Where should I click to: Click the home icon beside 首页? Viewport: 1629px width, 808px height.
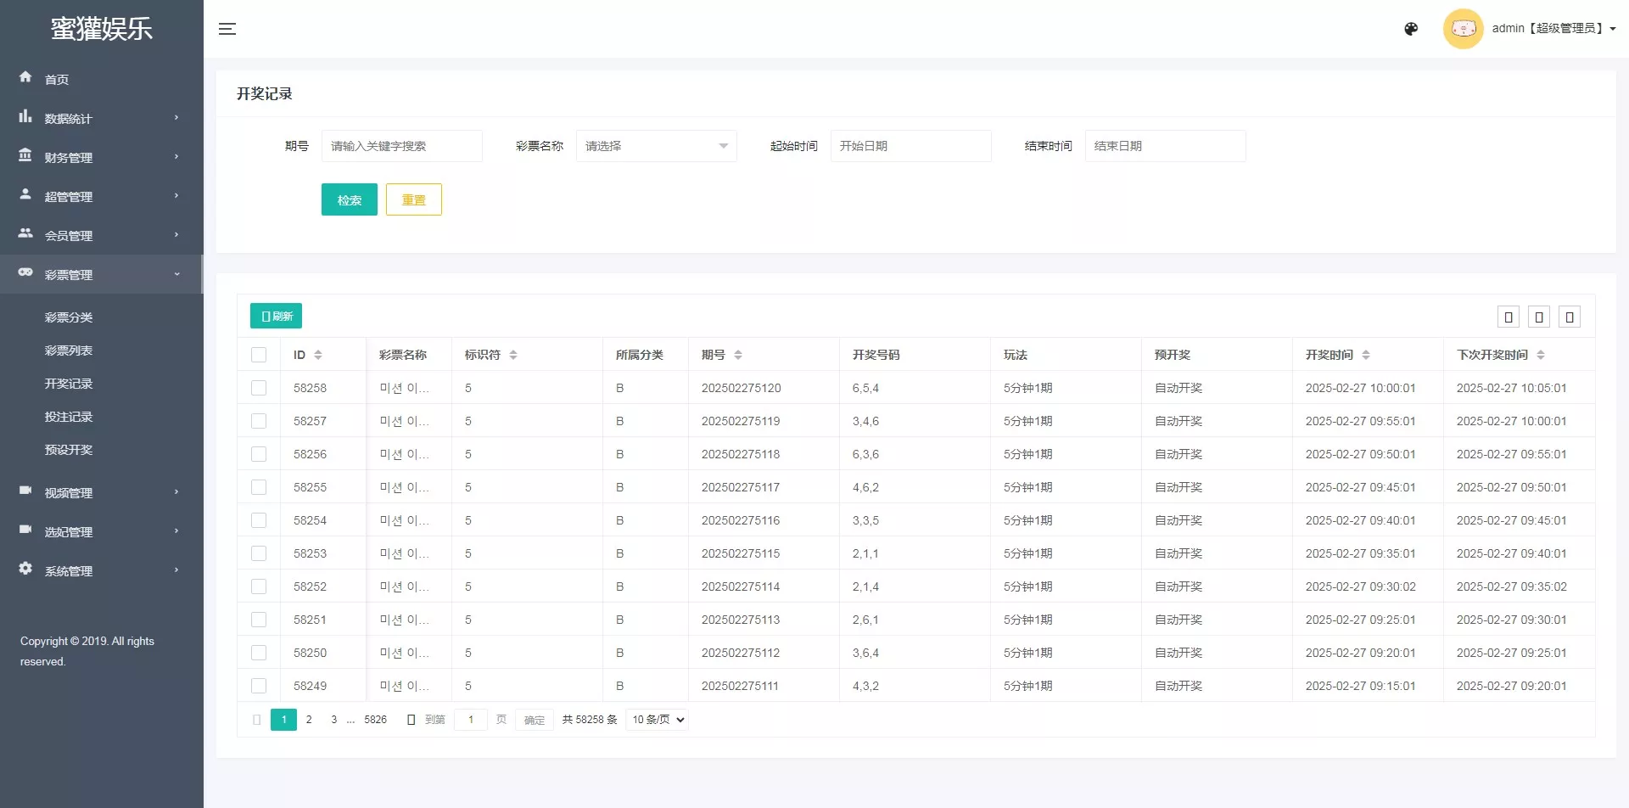click(25, 77)
